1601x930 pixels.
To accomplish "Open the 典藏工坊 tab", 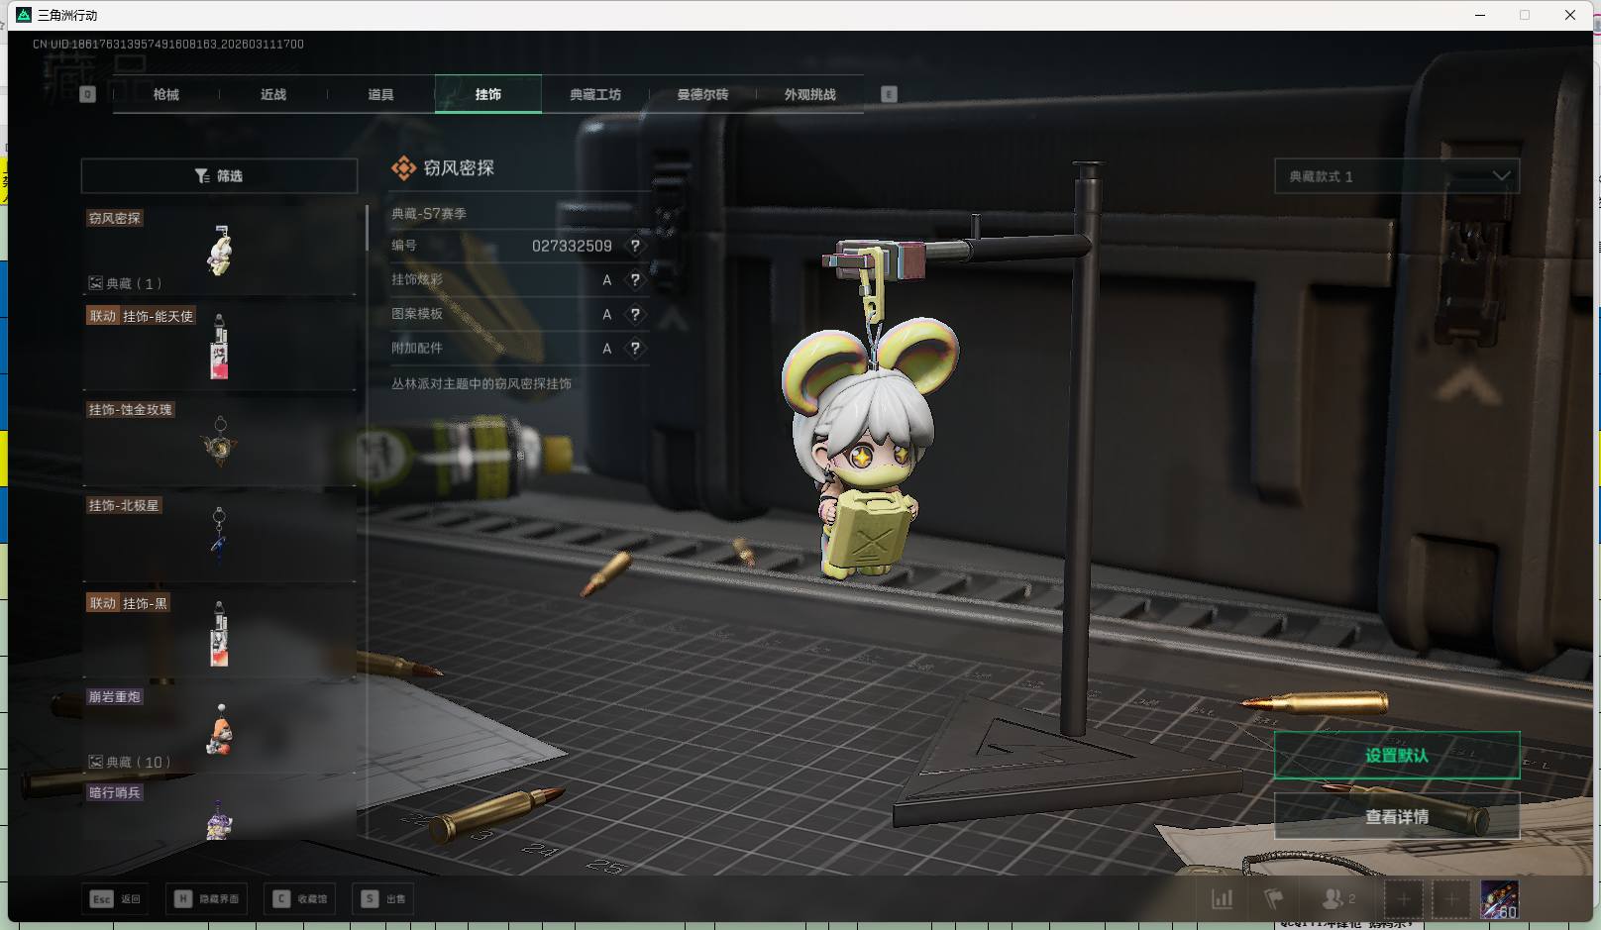I will tap(595, 95).
